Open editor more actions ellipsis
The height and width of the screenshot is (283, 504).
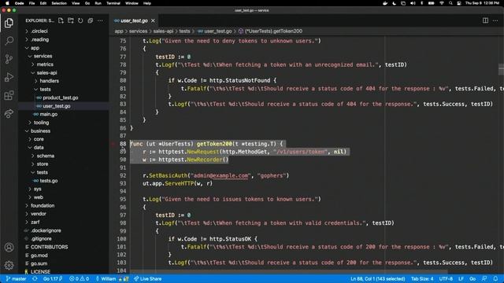pos(495,20)
